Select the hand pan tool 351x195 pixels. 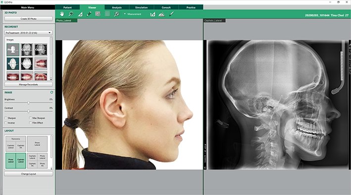tap(62, 14)
